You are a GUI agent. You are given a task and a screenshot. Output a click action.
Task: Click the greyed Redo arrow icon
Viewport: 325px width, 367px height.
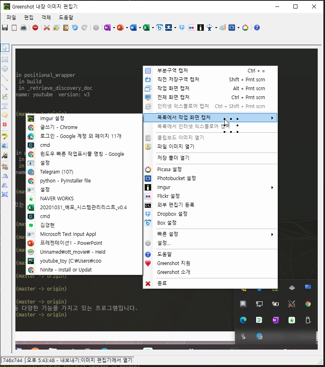[84, 28]
